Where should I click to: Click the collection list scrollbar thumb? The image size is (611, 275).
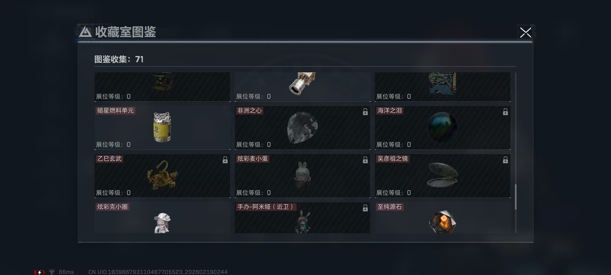click(x=516, y=197)
